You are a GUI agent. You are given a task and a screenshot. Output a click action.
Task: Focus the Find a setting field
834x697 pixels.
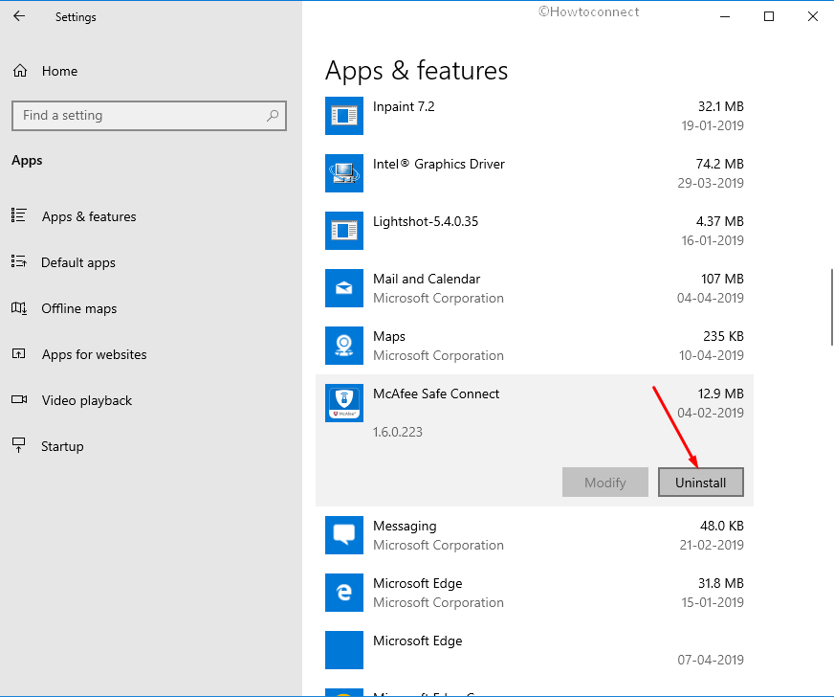click(x=149, y=116)
